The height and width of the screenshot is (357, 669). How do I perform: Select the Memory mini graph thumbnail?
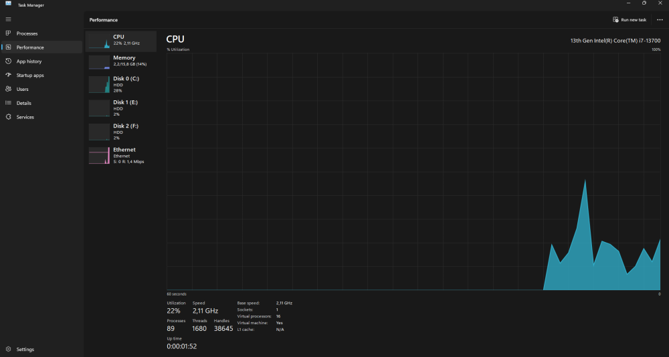(99, 62)
